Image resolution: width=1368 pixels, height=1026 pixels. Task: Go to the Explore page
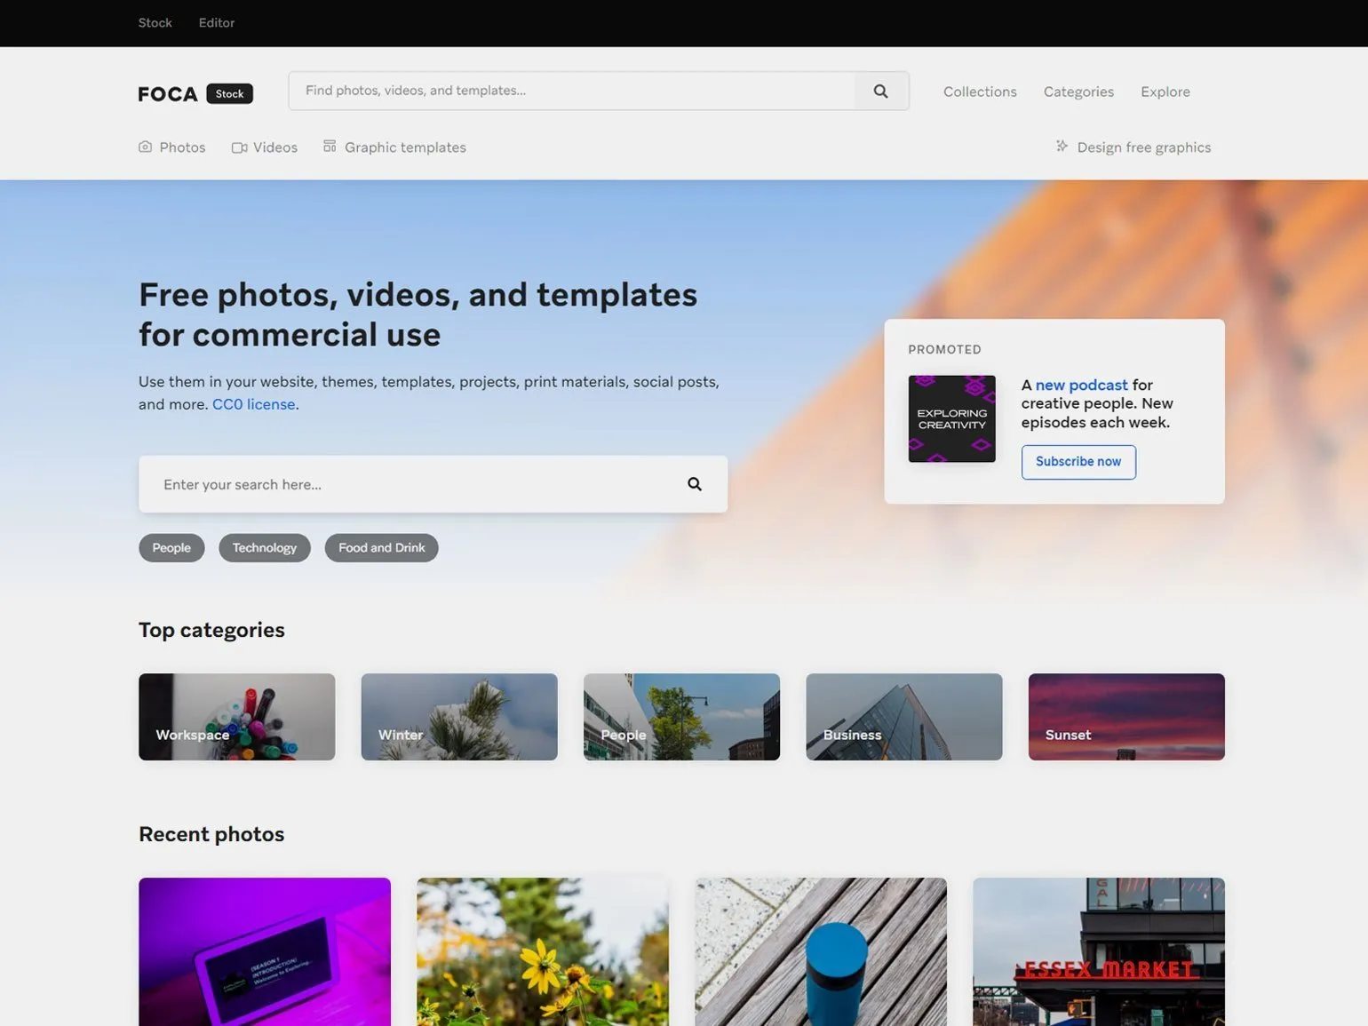click(x=1165, y=91)
